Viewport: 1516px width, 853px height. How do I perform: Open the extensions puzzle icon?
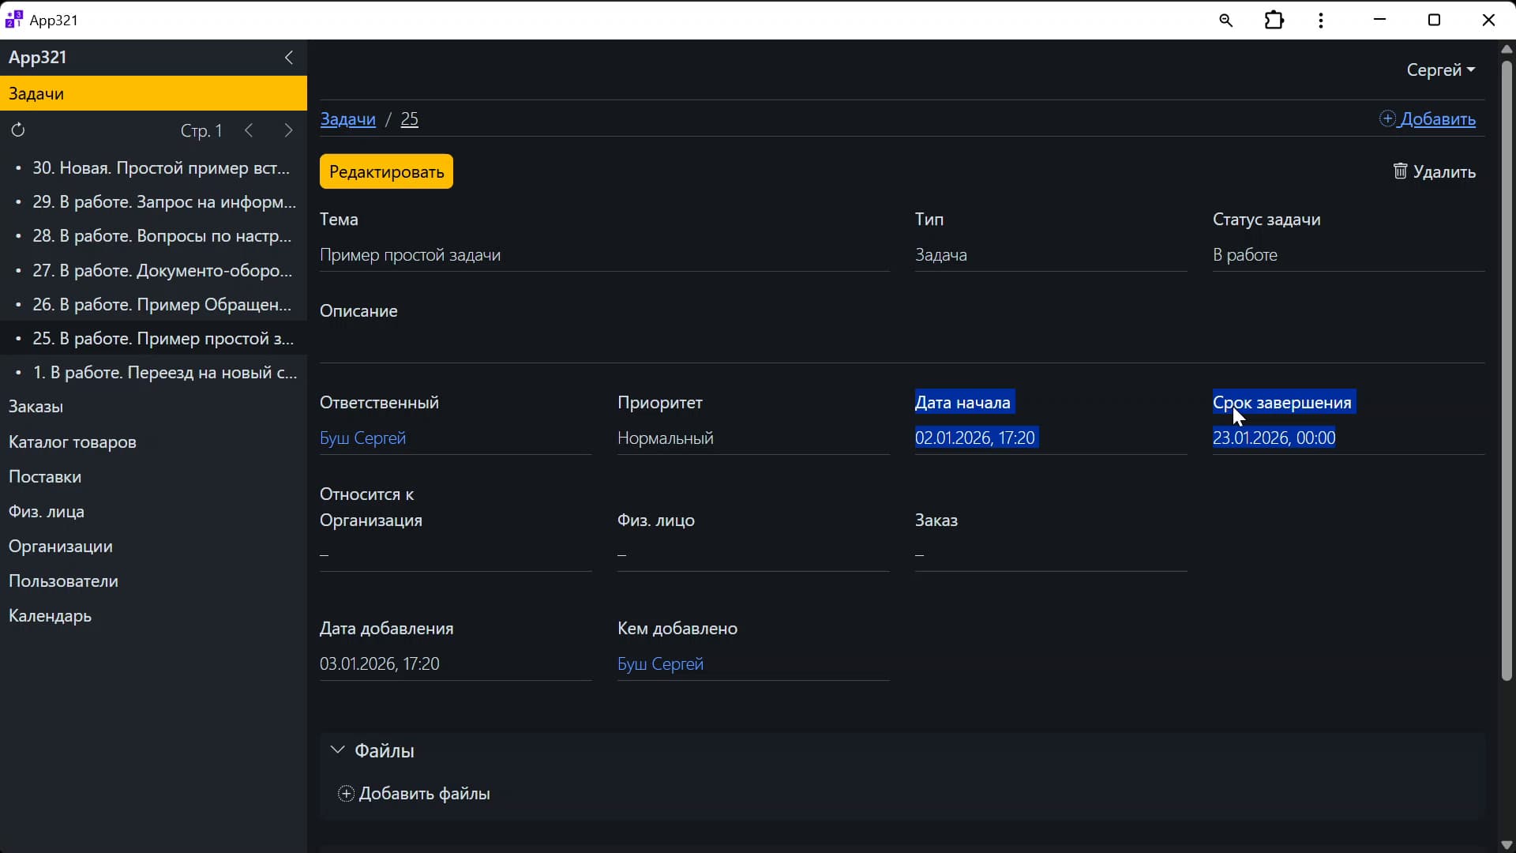[1274, 21]
